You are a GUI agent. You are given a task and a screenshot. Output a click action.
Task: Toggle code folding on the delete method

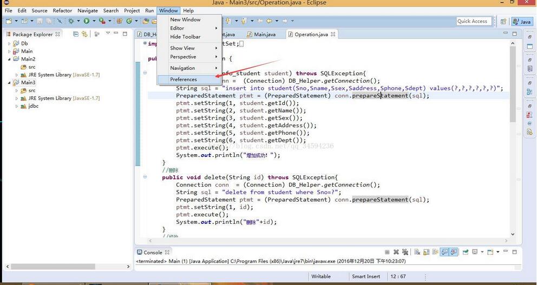point(145,177)
